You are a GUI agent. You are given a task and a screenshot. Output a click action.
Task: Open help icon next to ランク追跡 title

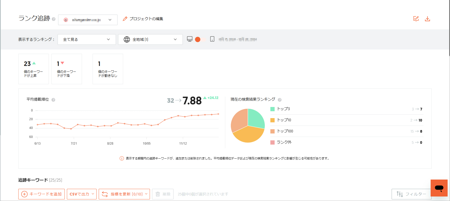point(54,19)
